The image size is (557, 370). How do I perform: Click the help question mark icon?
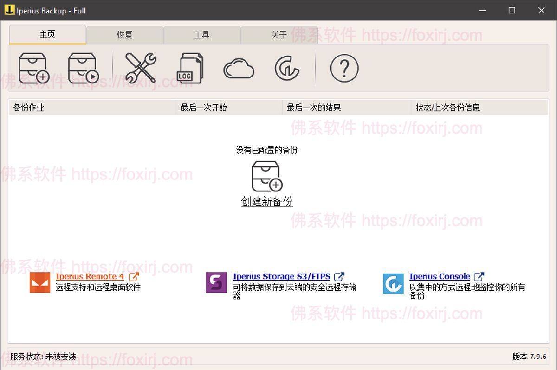point(343,68)
